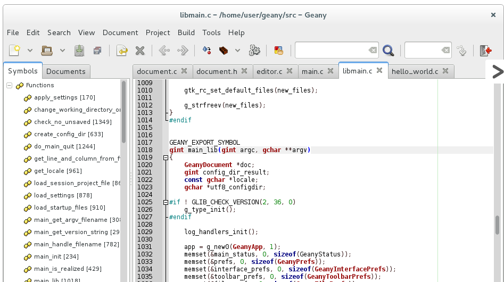Collapse the Functions tree node
The height and width of the screenshot is (282, 504).
pyautogui.click(x=10, y=86)
